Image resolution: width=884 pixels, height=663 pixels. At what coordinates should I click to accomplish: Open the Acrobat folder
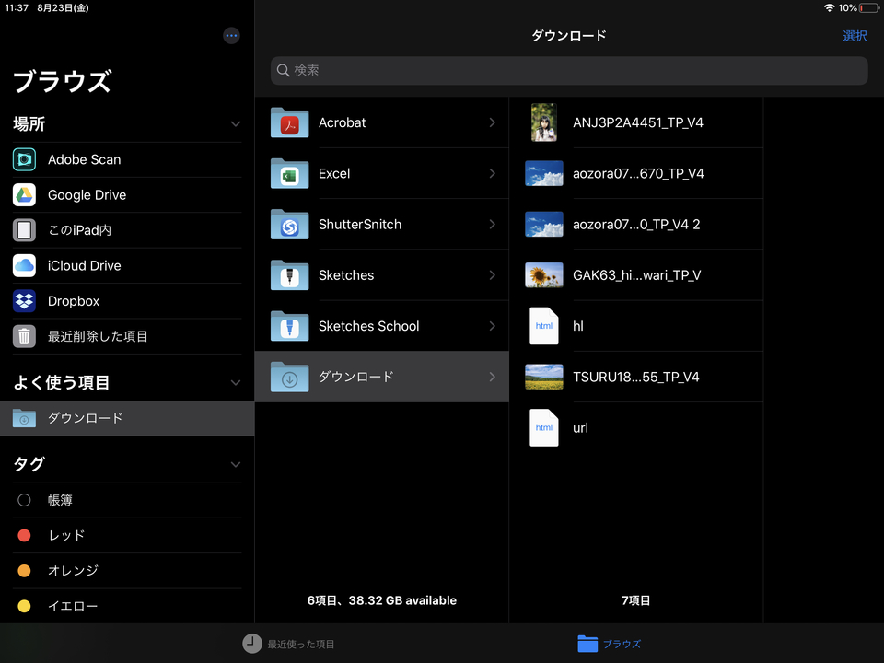(381, 122)
